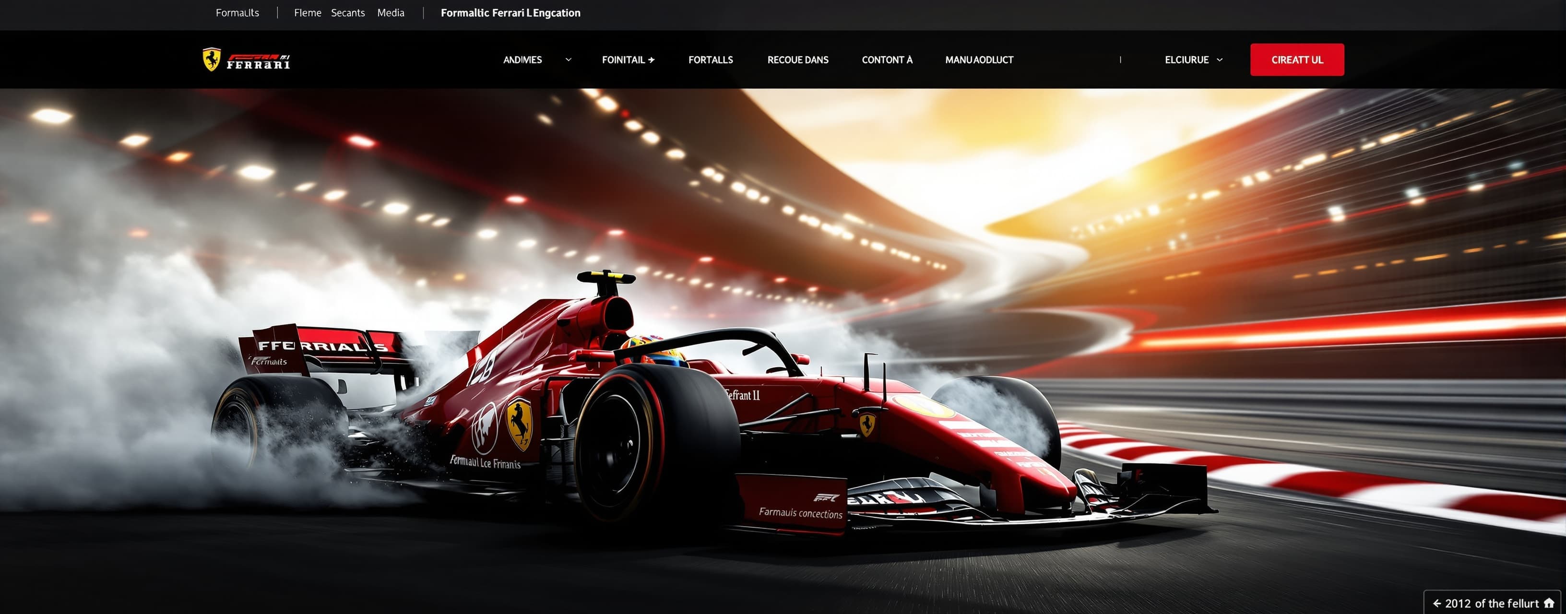Open the Fleme top bar link
The image size is (1566, 614).
(308, 13)
